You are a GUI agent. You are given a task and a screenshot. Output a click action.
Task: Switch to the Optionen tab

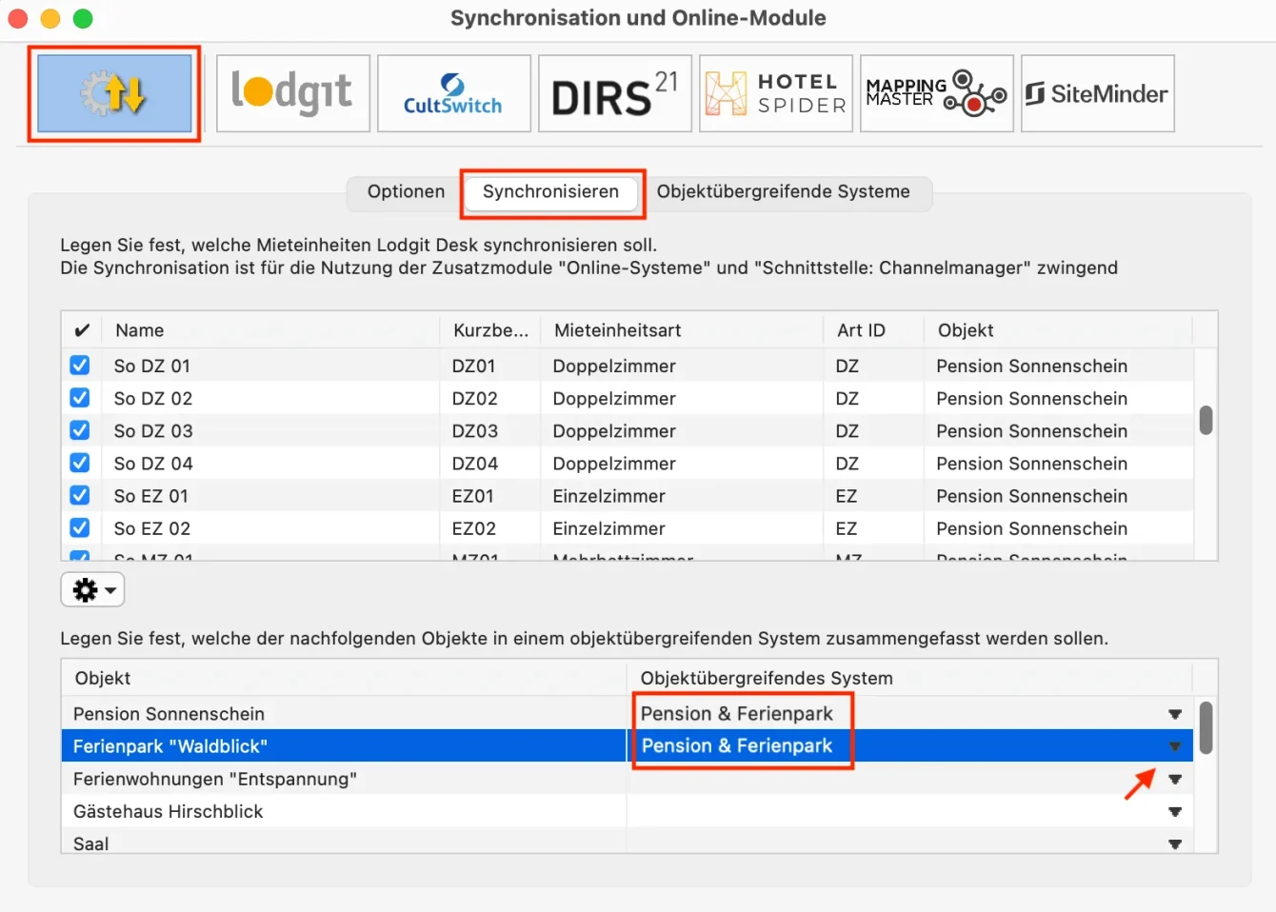click(x=406, y=191)
